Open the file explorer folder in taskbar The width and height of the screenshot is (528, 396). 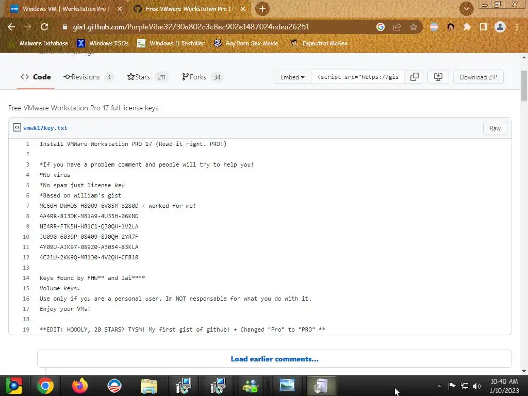[x=149, y=386]
